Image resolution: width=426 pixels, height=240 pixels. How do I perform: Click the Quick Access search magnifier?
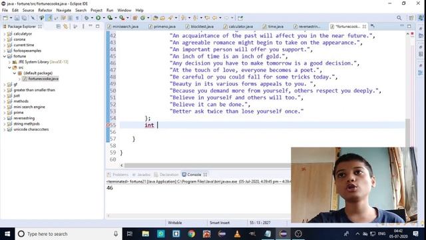click(x=399, y=18)
